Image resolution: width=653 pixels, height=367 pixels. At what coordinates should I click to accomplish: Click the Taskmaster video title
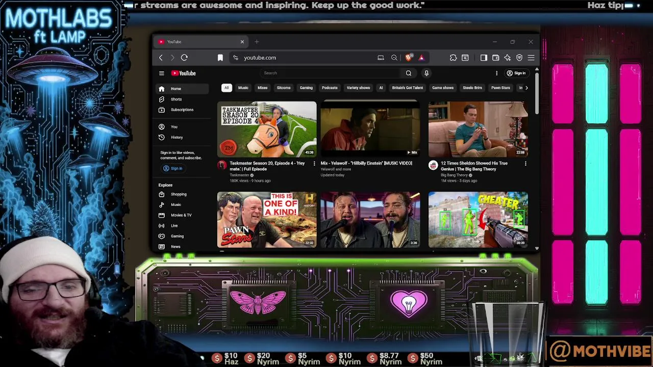[267, 166]
